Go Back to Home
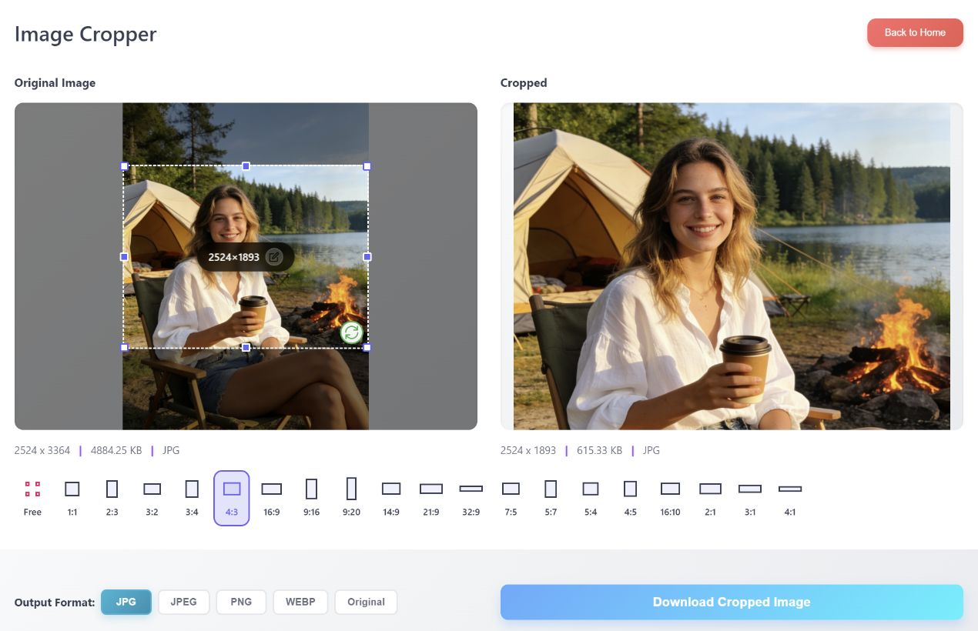Image resolution: width=978 pixels, height=631 pixels. tap(915, 32)
